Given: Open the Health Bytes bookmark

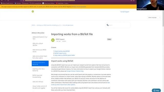Looking at the screenshot, I should tap(62, 3).
